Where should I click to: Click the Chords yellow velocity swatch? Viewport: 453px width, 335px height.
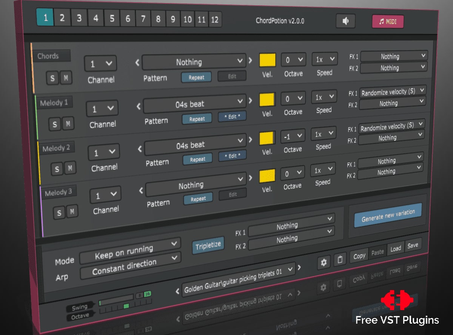pos(268,60)
